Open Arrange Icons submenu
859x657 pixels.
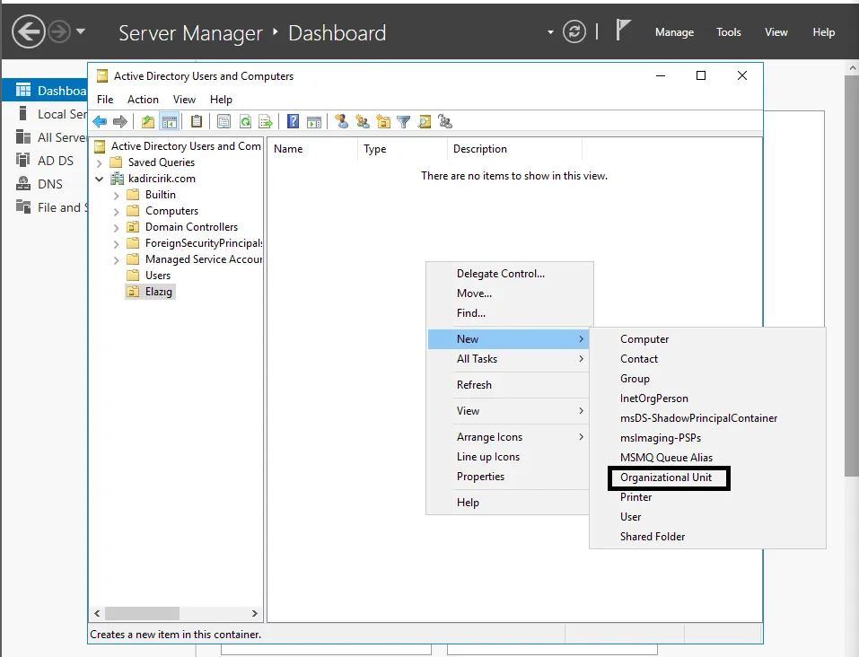click(x=508, y=437)
